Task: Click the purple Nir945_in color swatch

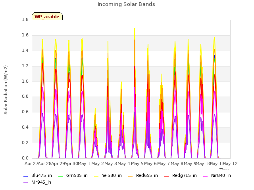Action: (x=25, y=183)
